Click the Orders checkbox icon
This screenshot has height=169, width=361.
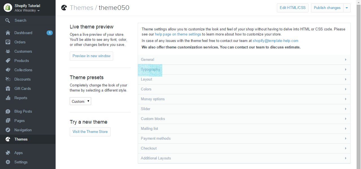click(x=8, y=42)
